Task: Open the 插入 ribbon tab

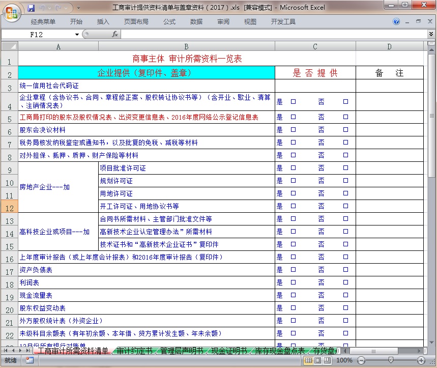Action: point(103,22)
